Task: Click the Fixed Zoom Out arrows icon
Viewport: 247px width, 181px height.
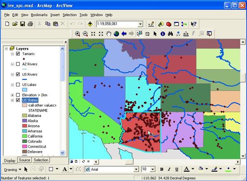Action: click(101, 34)
